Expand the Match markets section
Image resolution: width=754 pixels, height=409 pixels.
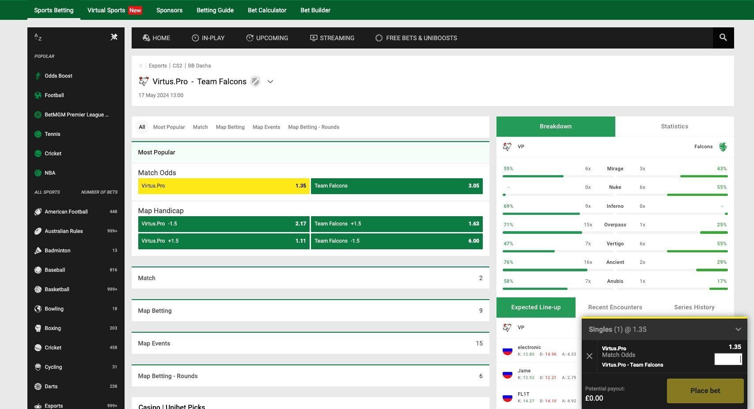point(311,278)
